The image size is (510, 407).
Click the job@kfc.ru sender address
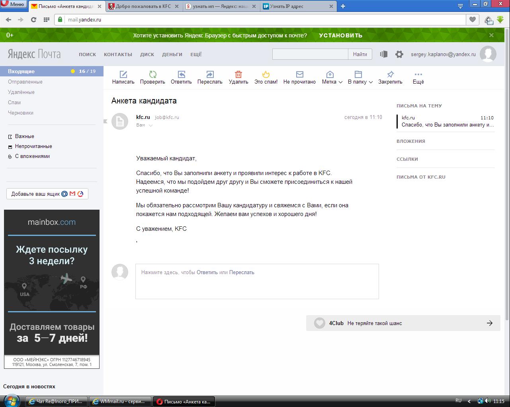pyautogui.click(x=167, y=117)
